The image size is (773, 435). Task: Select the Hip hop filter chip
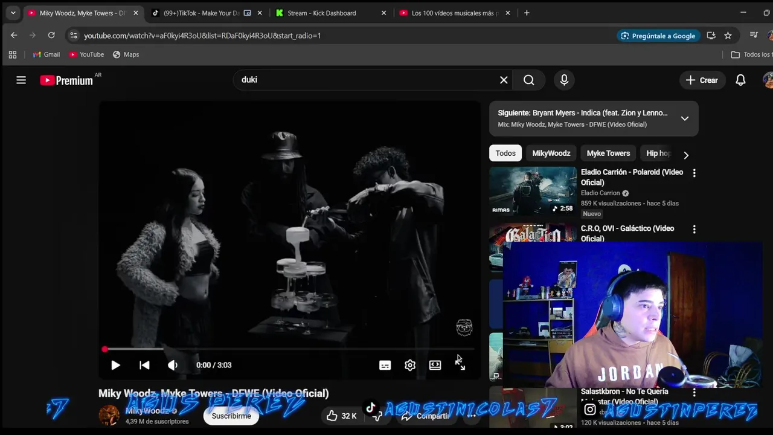657,153
